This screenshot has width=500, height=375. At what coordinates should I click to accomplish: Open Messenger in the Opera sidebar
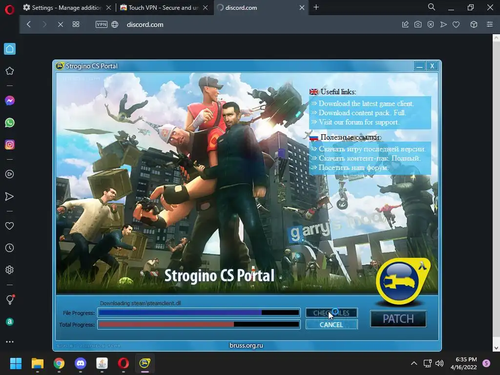pos(10,101)
